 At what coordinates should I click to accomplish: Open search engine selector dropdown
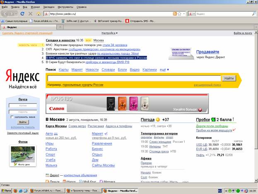[x=194, y=14]
